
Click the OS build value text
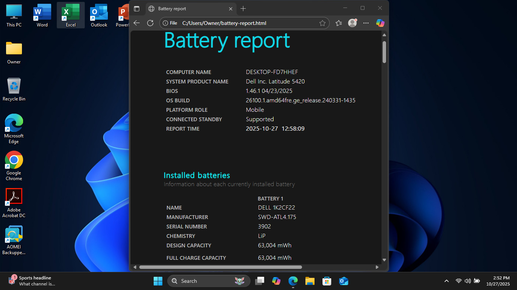(x=301, y=100)
